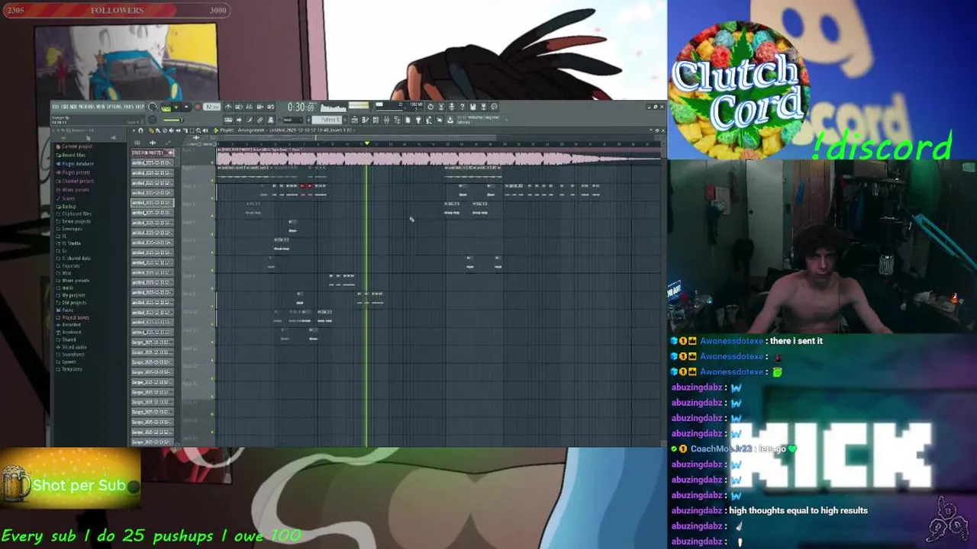Expand the Plugin database browser folder
This screenshot has width=977, height=549.
[x=76, y=164]
